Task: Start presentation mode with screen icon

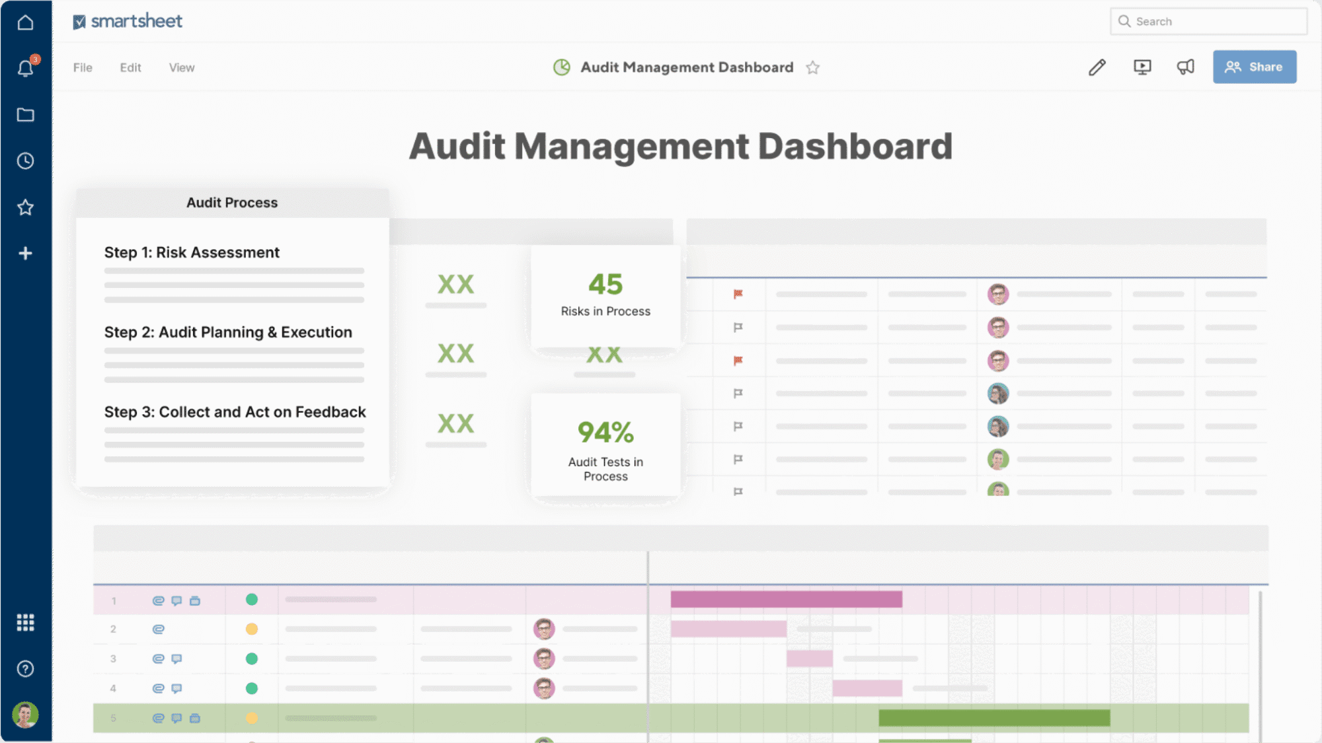Action: click(x=1142, y=67)
